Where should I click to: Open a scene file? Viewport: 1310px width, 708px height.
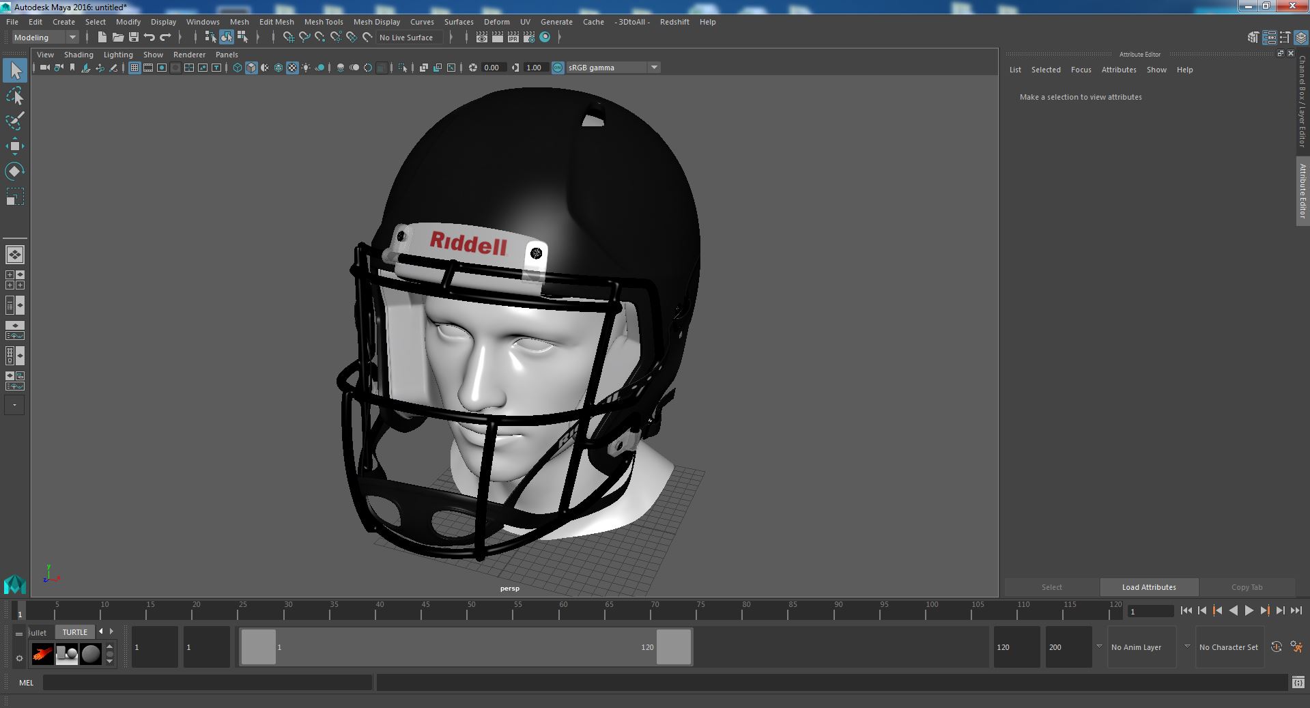[117, 38]
